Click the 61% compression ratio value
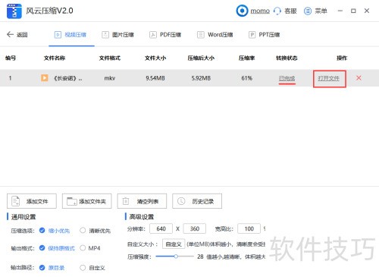 [246, 78]
